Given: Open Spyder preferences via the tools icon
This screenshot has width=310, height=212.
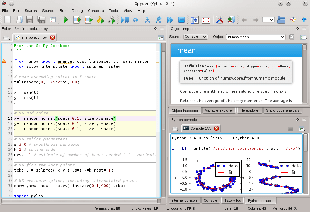Looking at the screenshot, I should coord(219,20).
